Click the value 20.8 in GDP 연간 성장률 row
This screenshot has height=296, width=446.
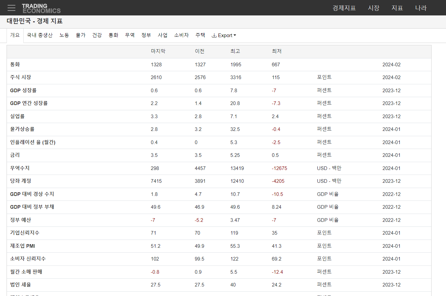pos(235,103)
